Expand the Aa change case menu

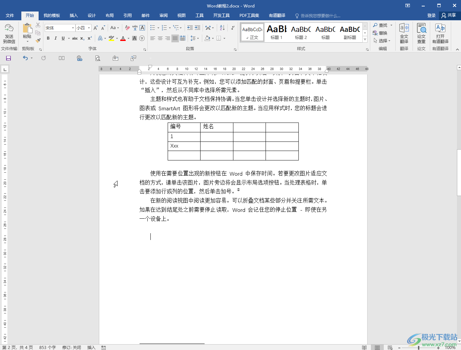click(114, 28)
